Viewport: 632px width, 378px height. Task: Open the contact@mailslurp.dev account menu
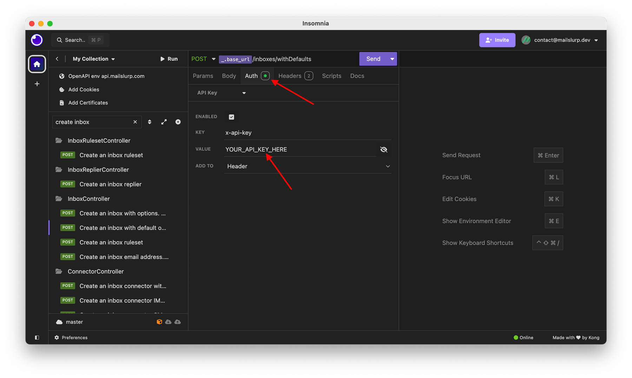click(560, 40)
